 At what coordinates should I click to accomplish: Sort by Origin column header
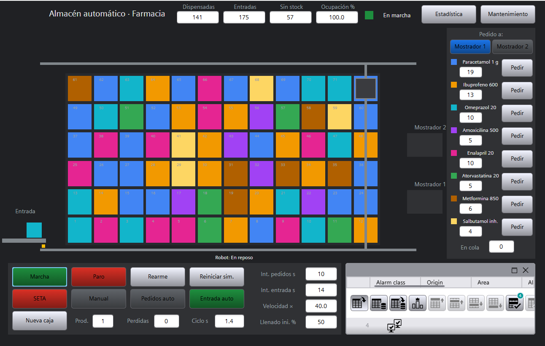point(446,282)
